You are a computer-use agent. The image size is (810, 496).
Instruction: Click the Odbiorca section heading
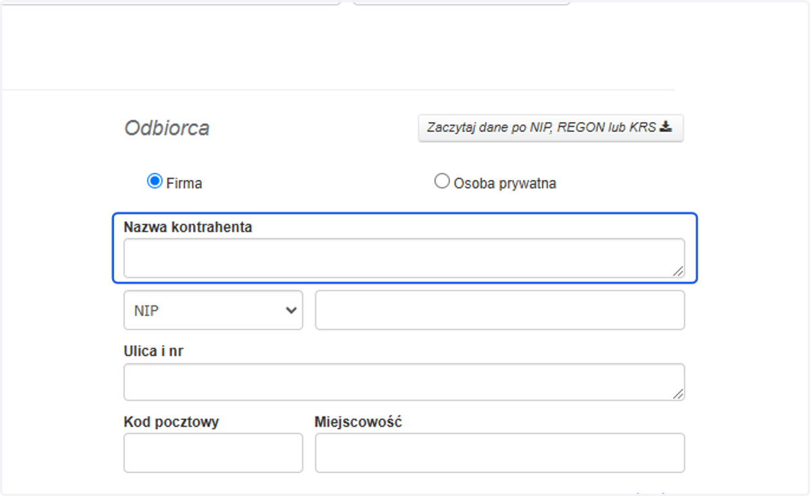[167, 128]
